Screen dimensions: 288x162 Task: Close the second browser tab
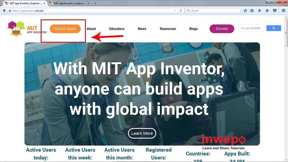click(x=89, y=3)
